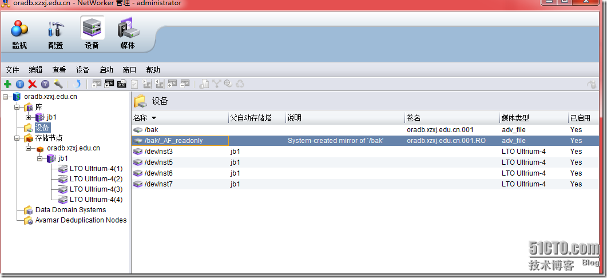607x278 pixels.
Task: Click the blue refresh arrow icon
Action: tap(77, 84)
